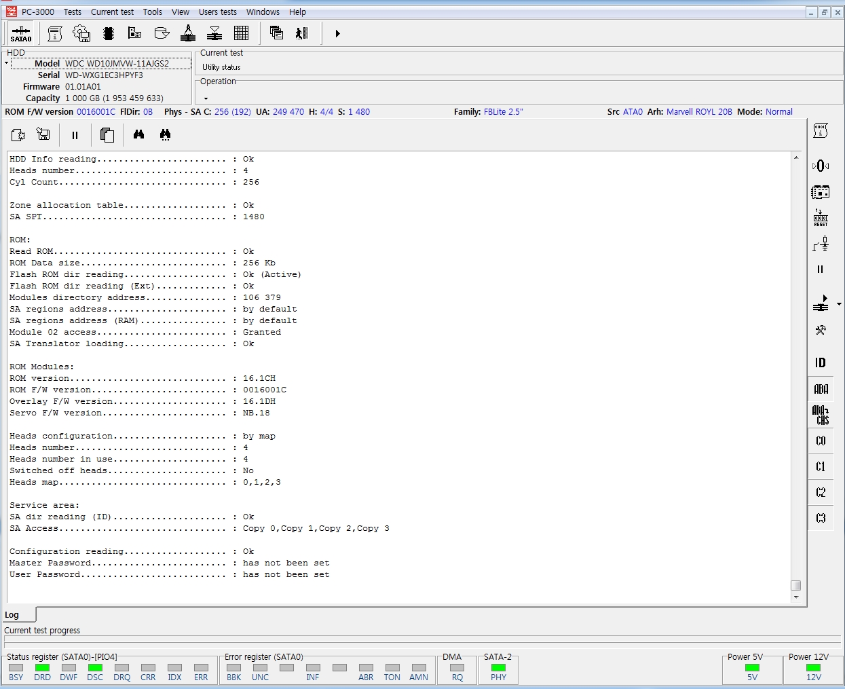The height and width of the screenshot is (689, 845).
Task: Click the ID button in right sidebar
Action: click(x=821, y=362)
